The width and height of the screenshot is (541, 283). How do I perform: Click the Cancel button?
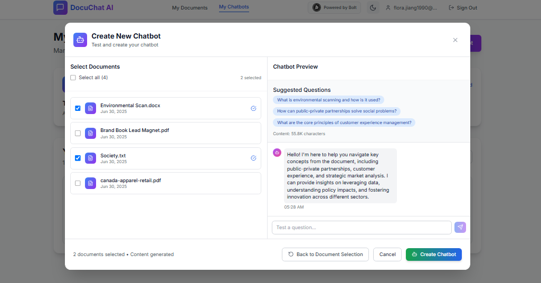click(387, 254)
